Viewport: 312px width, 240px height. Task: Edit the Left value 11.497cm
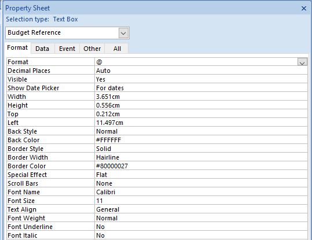coord(201,123)
